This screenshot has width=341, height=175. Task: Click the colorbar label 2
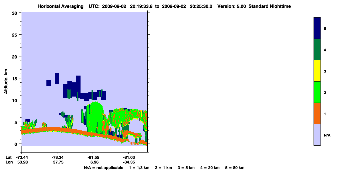point(325,92)
